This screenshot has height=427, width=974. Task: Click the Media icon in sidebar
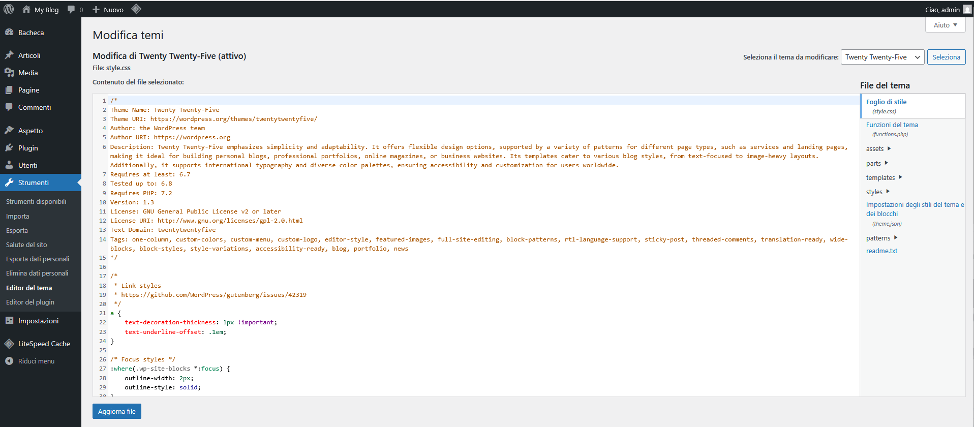coord(9,72)
